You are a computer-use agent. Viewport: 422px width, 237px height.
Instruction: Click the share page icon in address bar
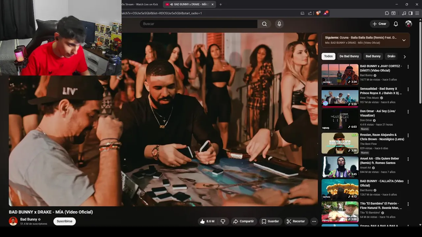(310, 13)
